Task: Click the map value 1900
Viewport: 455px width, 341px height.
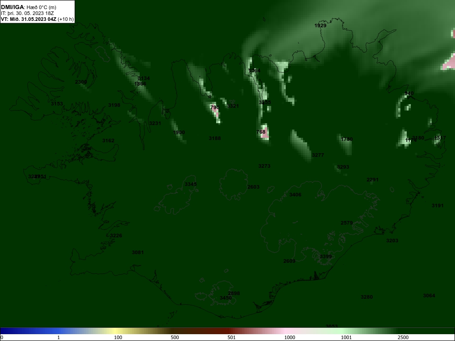Action: (x=179, y=132)
